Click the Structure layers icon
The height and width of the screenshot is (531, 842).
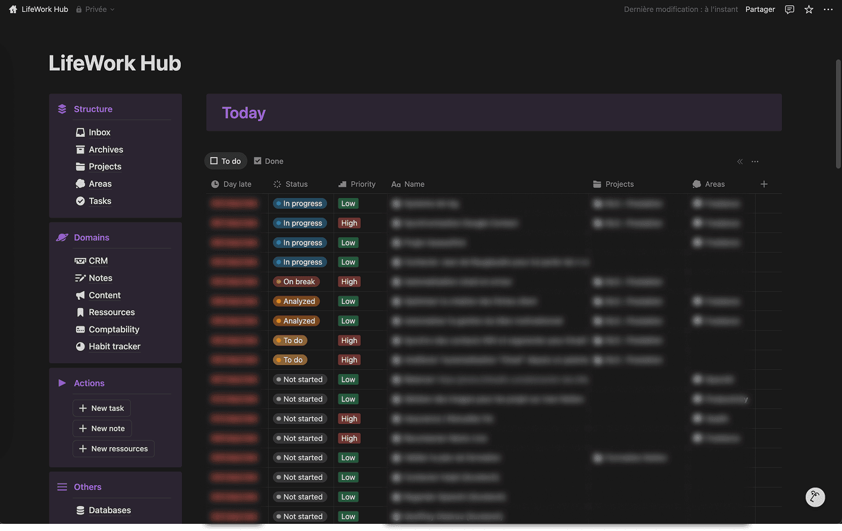point(62,109)
